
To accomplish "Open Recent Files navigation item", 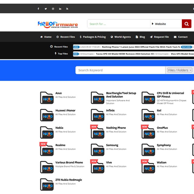I will [x=66, y=37].
